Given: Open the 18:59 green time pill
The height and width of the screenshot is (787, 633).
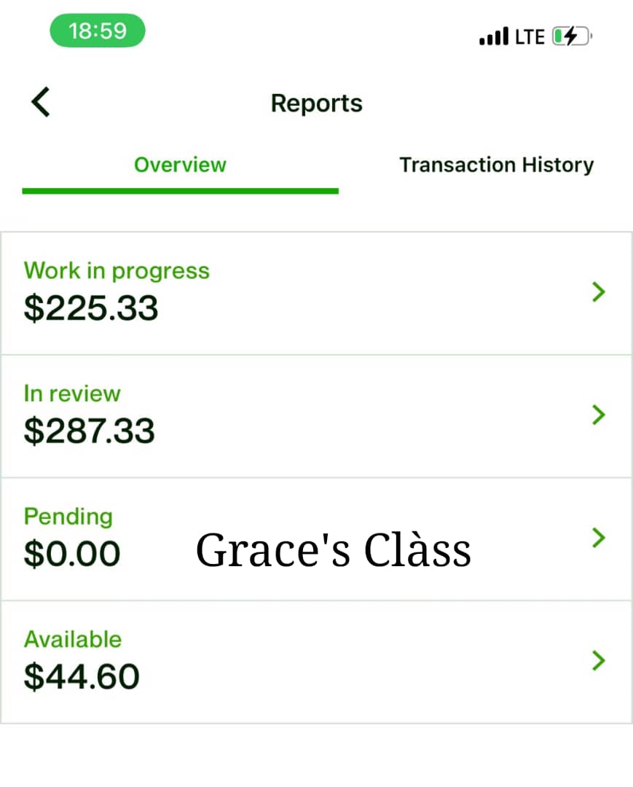Looking at the screenshot, I should point(98,31).
